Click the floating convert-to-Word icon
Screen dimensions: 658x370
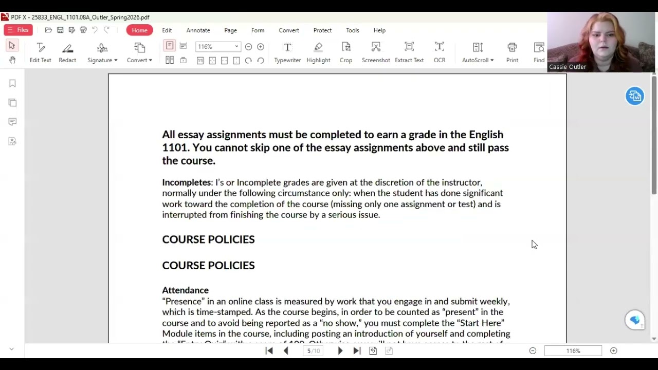[x=635, y=96]
